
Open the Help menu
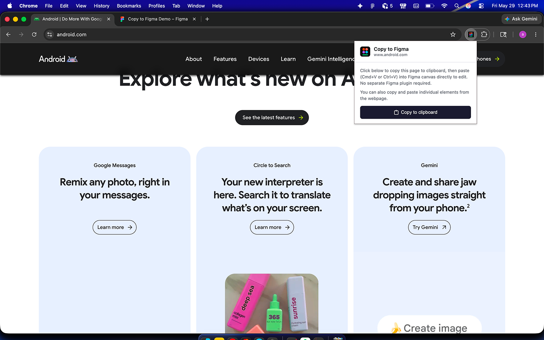[x=217, y=6]
